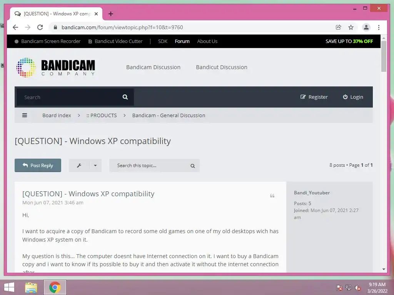Open a new browser tab
The image size is (394, 295).
click(x=111, y=14)
